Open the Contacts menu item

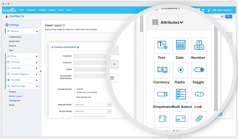click(x=52, y=10)
